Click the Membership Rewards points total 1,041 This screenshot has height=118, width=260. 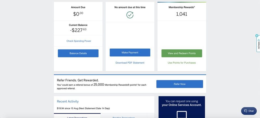(x=182, y=14)
